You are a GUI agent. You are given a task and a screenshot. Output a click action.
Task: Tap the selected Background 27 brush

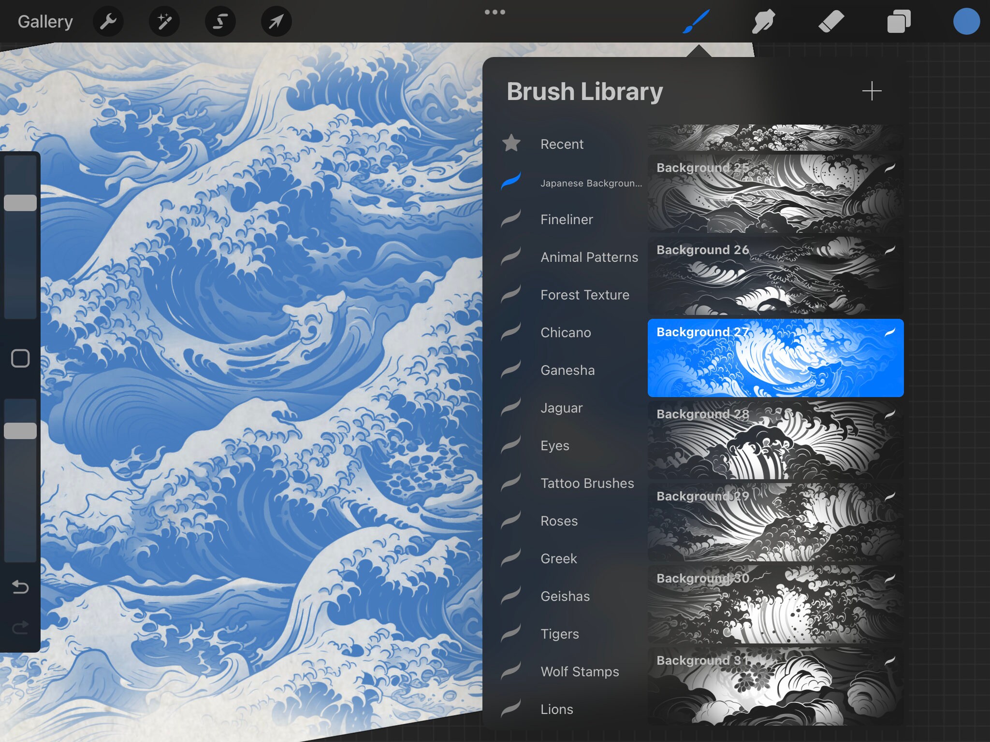coord(775,358)
